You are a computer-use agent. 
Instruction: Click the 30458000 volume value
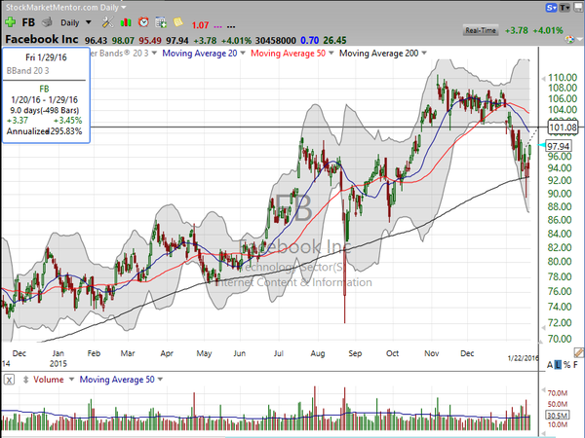[x=275, y=40]
